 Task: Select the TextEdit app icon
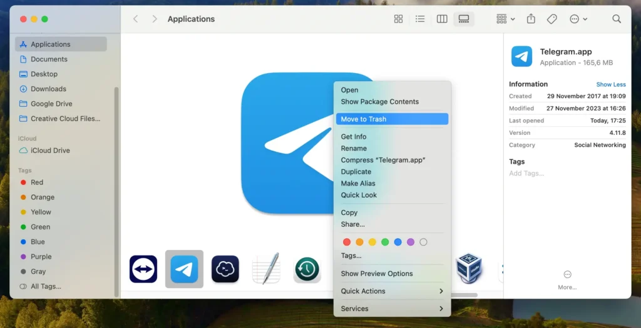(x=266, y=269)
